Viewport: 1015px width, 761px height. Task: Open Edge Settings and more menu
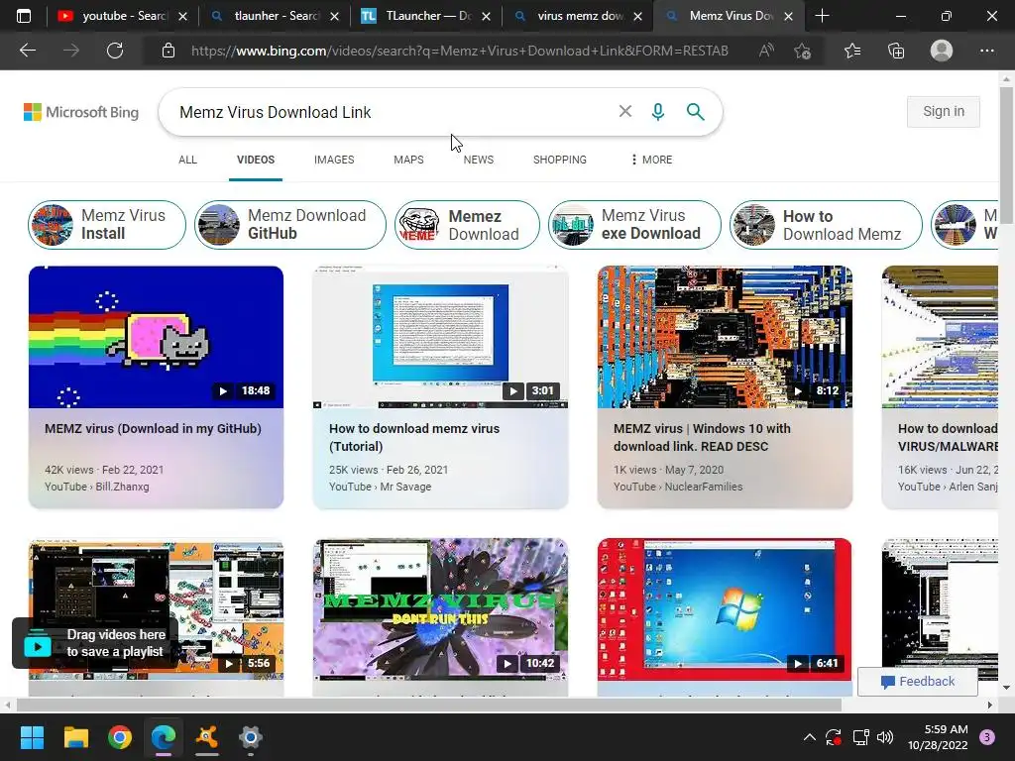click(x=986, y=51)
